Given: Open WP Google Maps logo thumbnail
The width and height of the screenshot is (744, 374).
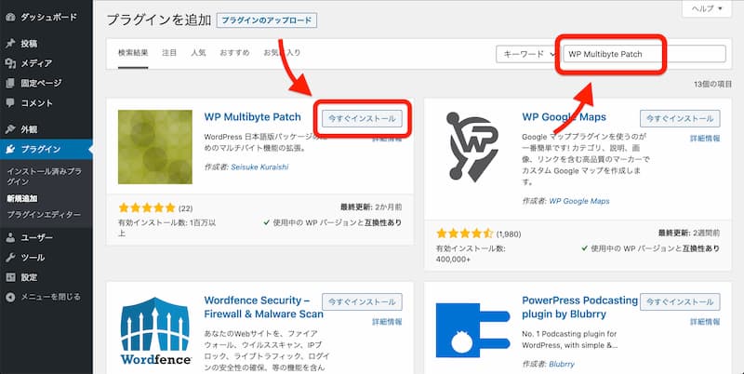Looking at the screenshot, I should click(x=473, y=147).
